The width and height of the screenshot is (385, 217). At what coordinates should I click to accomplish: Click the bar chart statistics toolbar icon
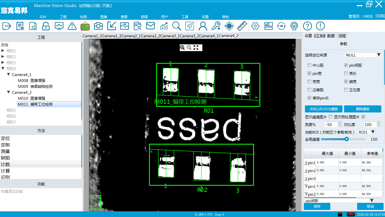tap(164, 26)
